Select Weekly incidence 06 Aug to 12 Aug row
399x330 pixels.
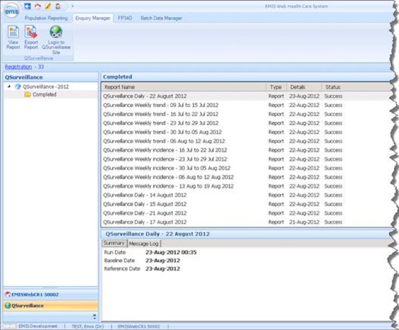pyautogui.click(x=246, y=177)
